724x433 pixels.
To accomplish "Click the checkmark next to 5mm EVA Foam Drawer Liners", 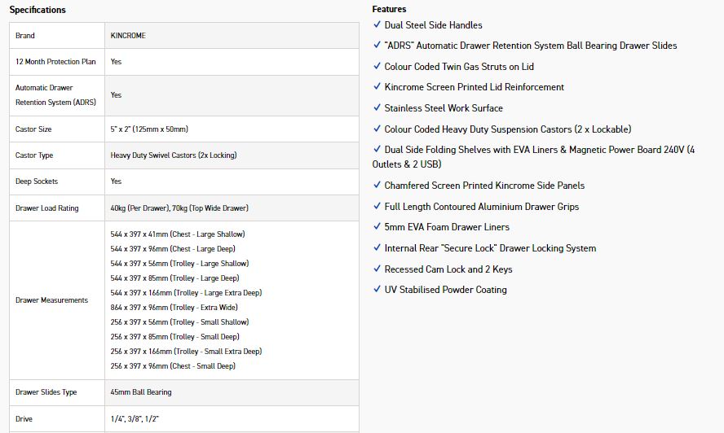I will point(377,226).
